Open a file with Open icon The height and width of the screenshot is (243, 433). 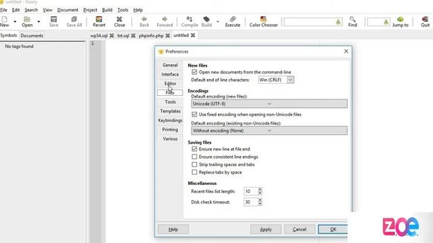[27, 22]
